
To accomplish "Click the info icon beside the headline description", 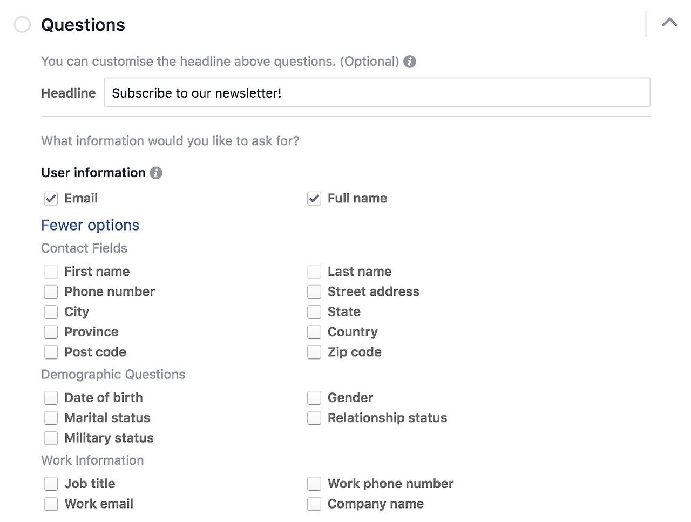I will [x=410, y=62].
